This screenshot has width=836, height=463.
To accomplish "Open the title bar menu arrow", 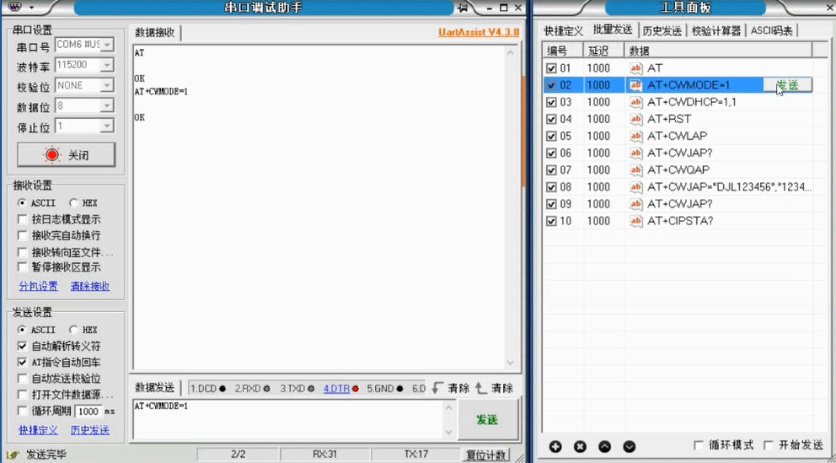I will [x=31, y=8].
